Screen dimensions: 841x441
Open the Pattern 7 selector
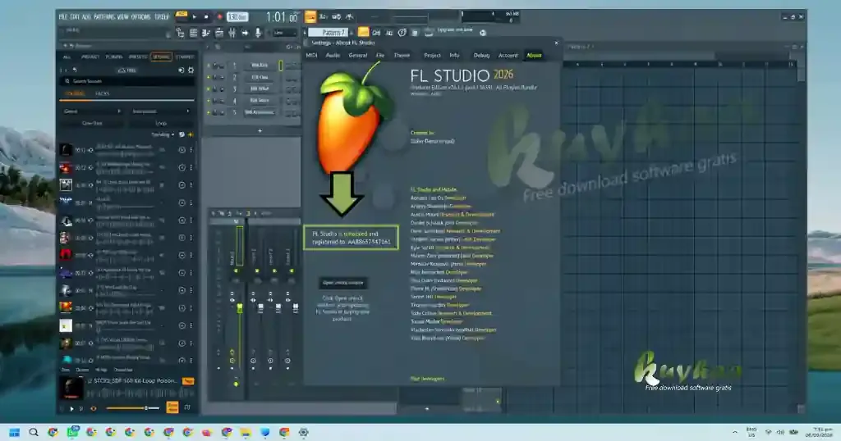point(329,33)
